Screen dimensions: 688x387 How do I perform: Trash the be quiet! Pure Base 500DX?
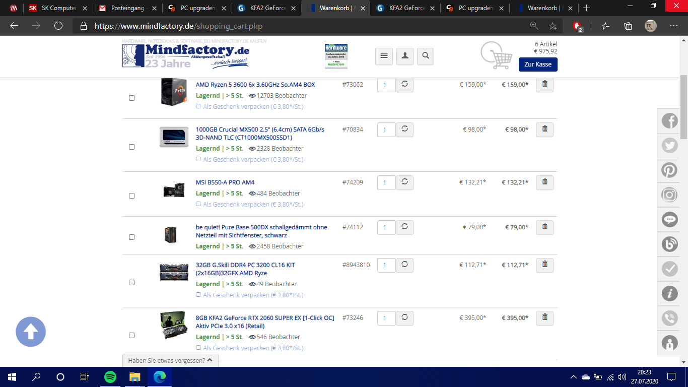(x=544, y=227)
